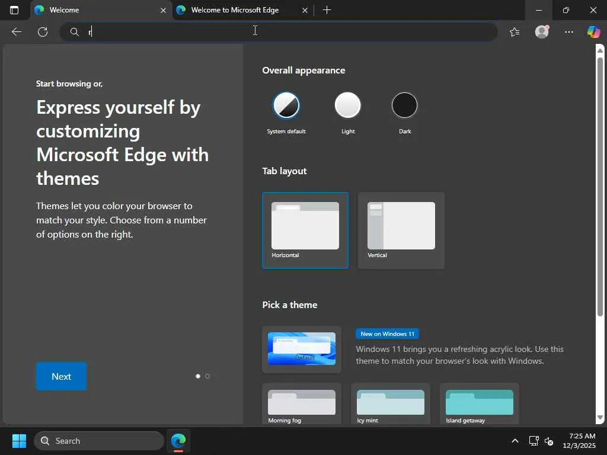Pick the Island getaway theme

(479, 403)
